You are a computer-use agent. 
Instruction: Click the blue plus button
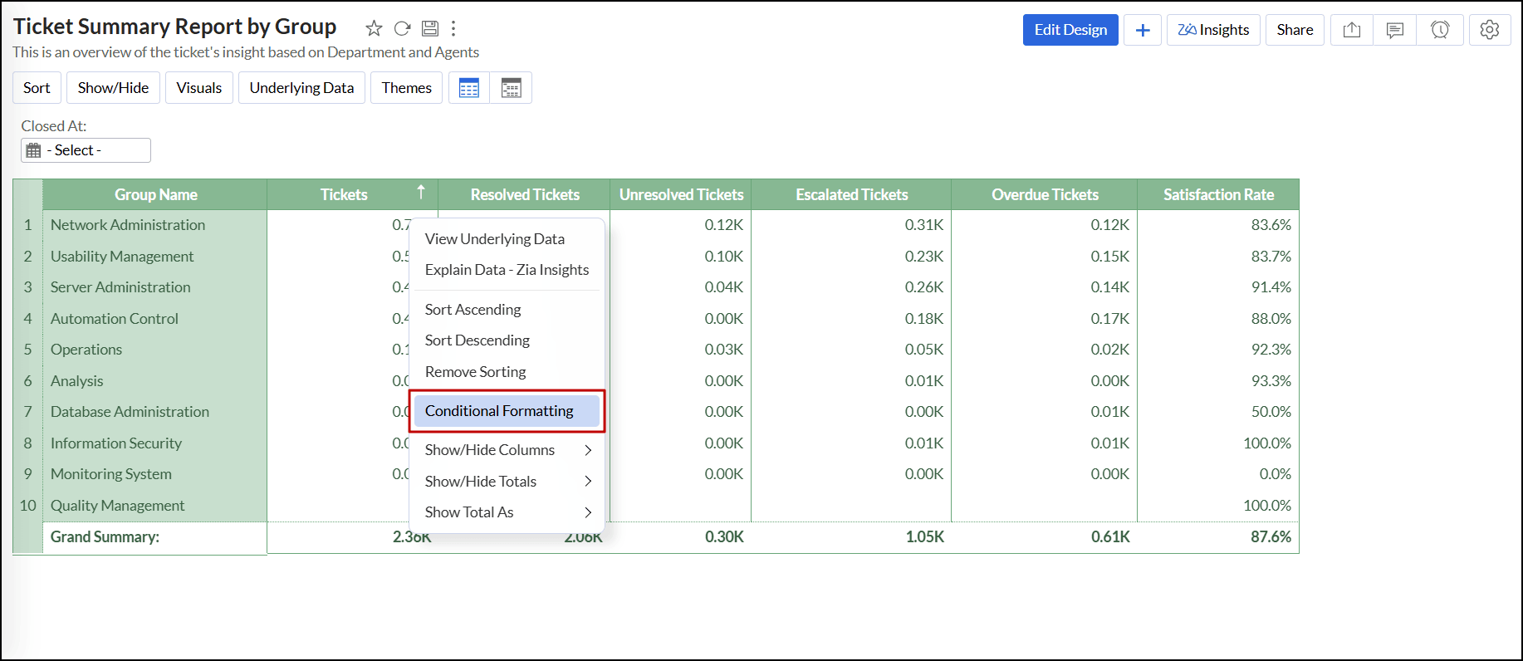(x=1143, y=30)
